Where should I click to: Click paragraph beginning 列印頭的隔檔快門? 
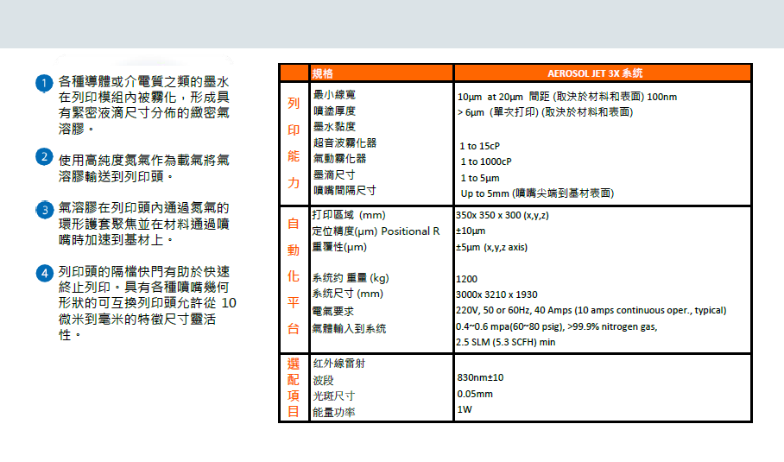coord(147,303)
